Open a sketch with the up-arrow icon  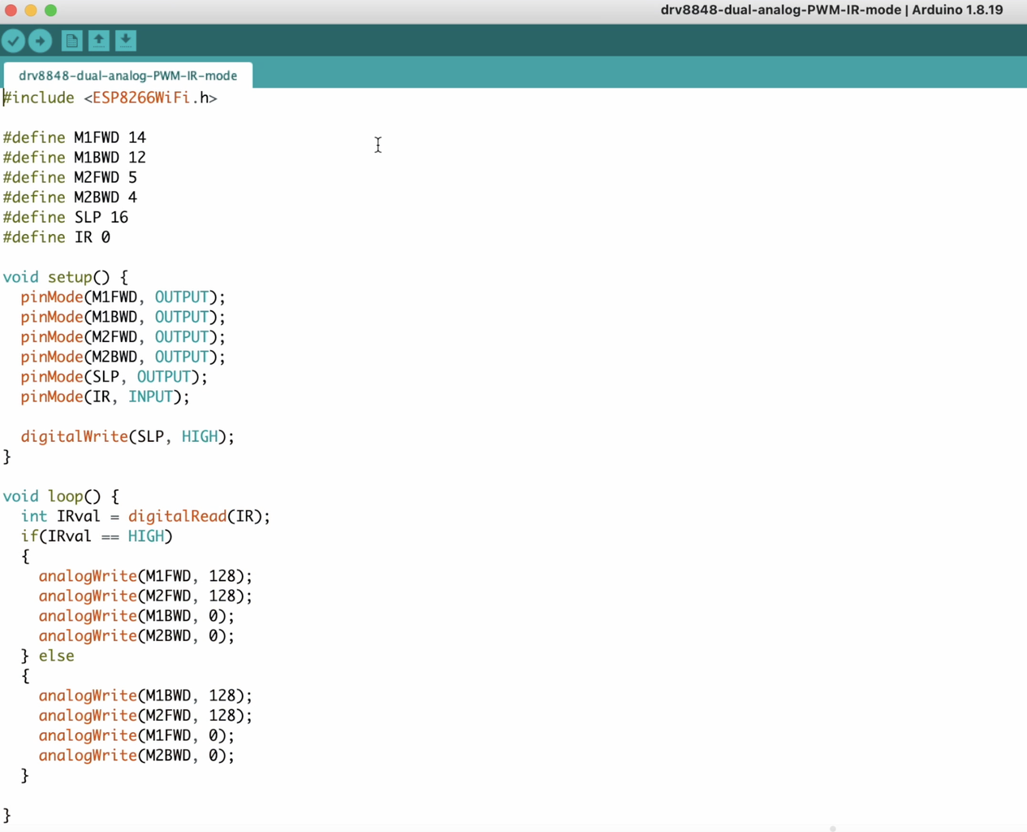(x=98, y=41)
